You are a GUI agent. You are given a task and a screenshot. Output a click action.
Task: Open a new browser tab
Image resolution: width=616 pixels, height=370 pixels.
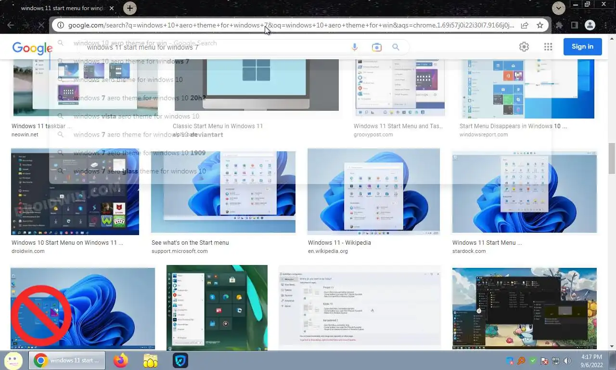click(x=129, y=8)
